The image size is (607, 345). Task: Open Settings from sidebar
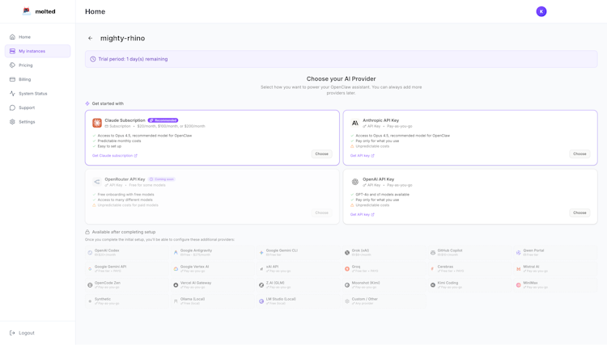pos(37,122)
